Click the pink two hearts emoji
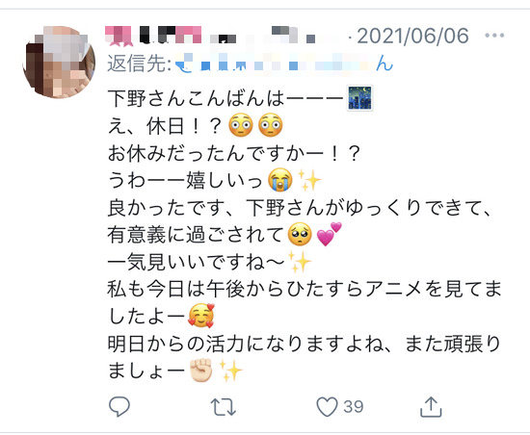Viewport: 530px width, 435px height. coord(329,234)
